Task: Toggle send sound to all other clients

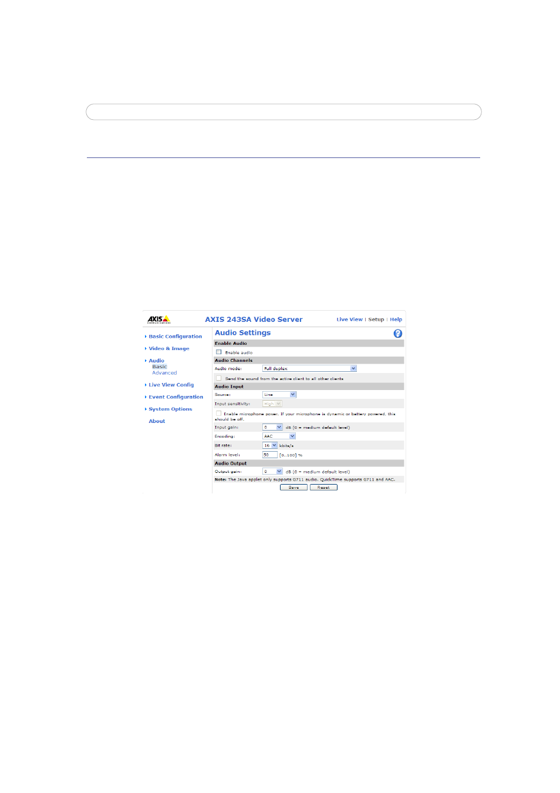Action: (219, 378)
